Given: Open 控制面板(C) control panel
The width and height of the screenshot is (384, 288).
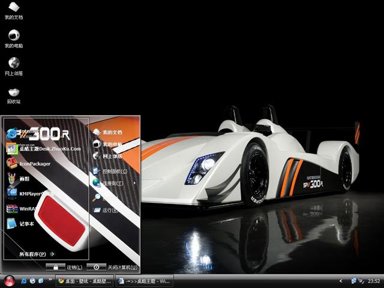Looking at the screenshot, I should coord(110,171).
